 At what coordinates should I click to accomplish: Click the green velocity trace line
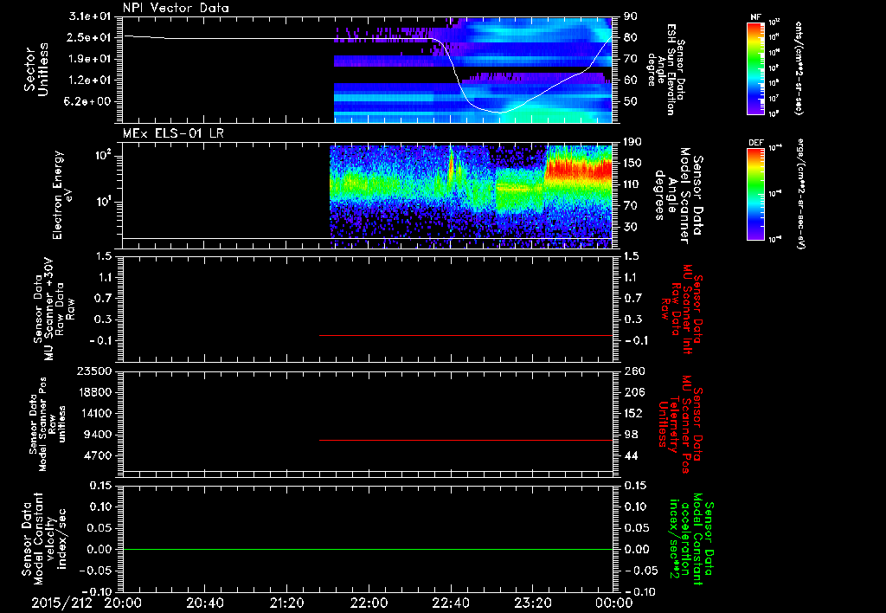click(x=368, y=549)
